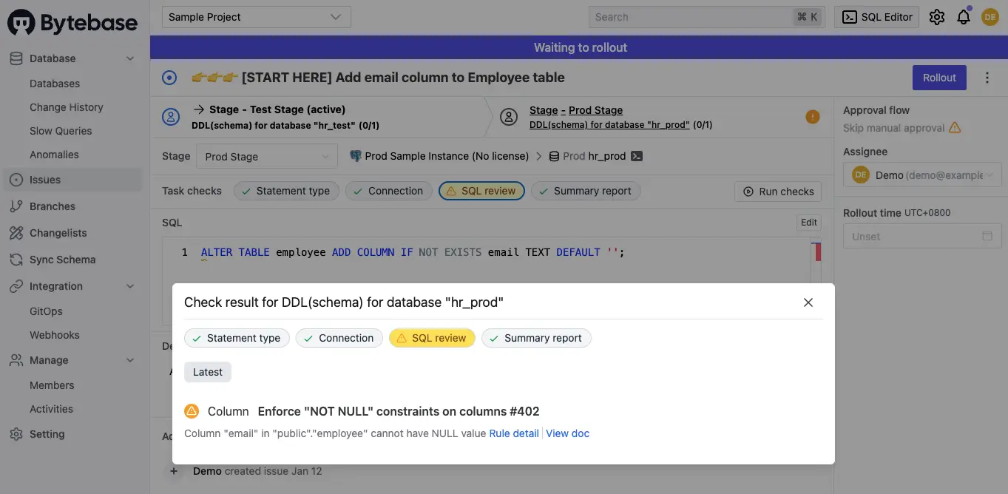Click the Changelists sidebar icon
This screenshot has width=1008, height=494.
17,232
